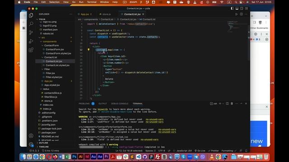Launch FileZilla from the dock
The image size is (289, 162).
click(x=158, y=157)
